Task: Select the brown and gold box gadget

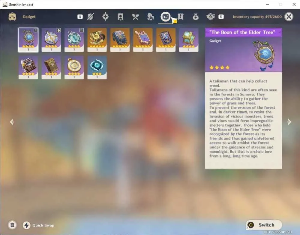Action: pyautogui.click(x=51, y=67)
